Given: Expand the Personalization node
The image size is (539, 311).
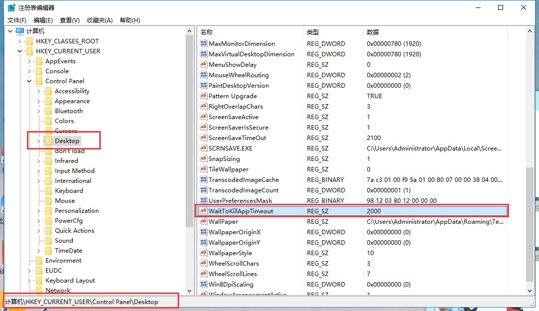Looking at the screenshot, I should coord(39,211).
